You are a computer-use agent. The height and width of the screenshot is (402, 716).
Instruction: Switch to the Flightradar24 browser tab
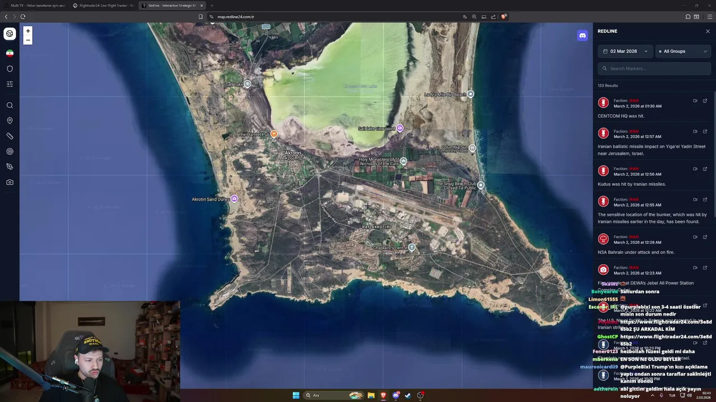[103, 6]
